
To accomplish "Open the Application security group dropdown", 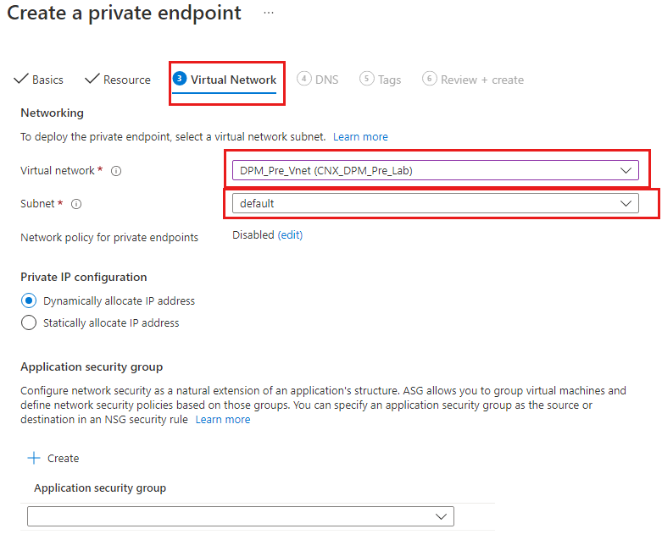I will pos(240,516).
